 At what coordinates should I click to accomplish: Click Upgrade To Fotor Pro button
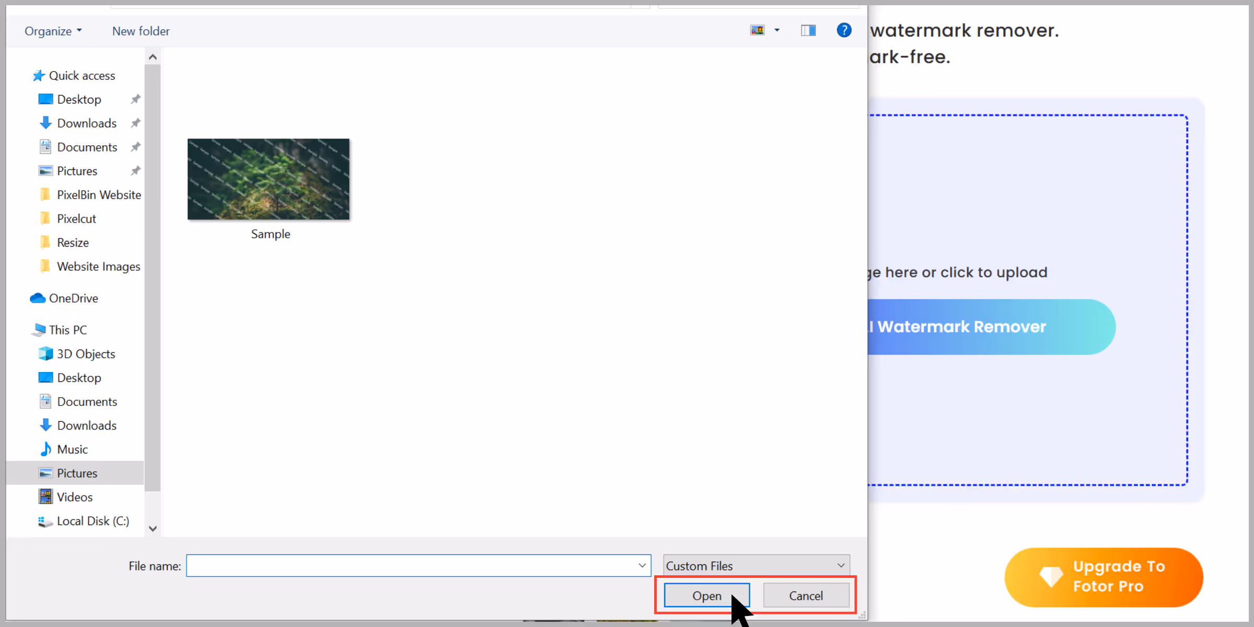click(1104, 577)
